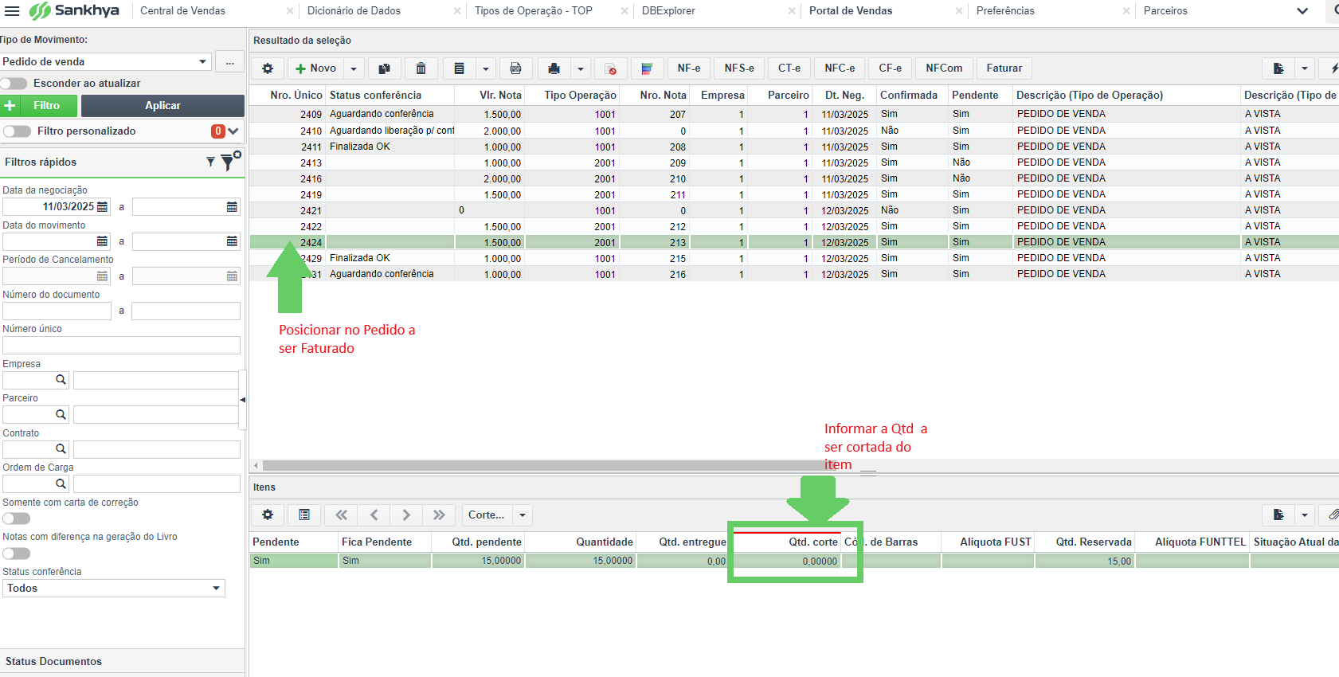Viewport: 1339px width, 677px height.
Task: Toggle Somente com carta de correção
Action: click(17, 519)
